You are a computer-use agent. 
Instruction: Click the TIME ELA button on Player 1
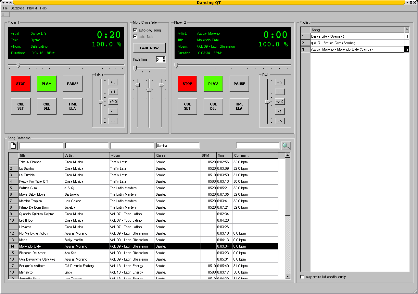pyautogui.click(x=72, y=106)
